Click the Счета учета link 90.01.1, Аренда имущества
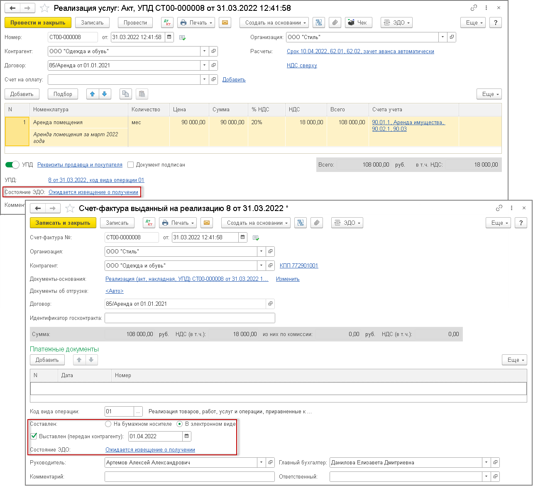This screenshot has width=533, height=486. 408,122
